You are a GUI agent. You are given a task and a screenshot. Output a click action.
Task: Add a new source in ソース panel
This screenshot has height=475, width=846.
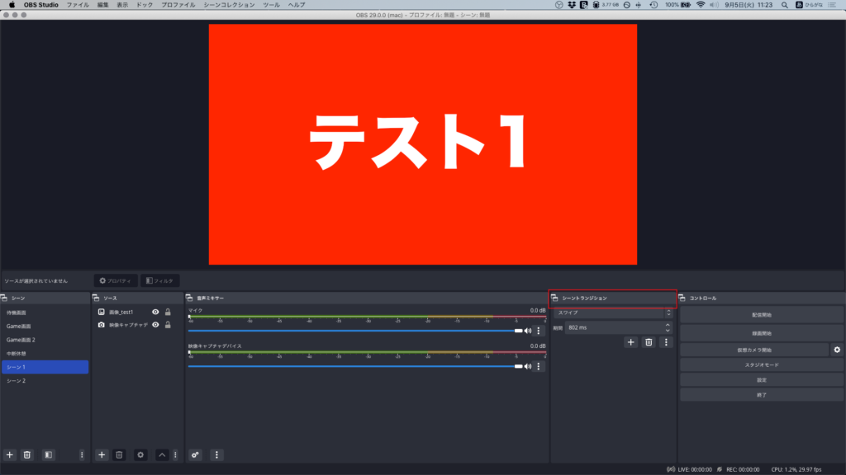(102, 454)
